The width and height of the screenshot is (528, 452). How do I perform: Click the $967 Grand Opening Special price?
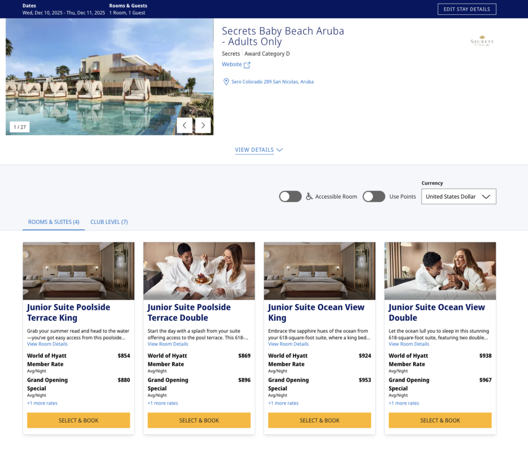[x=485, y=380]
